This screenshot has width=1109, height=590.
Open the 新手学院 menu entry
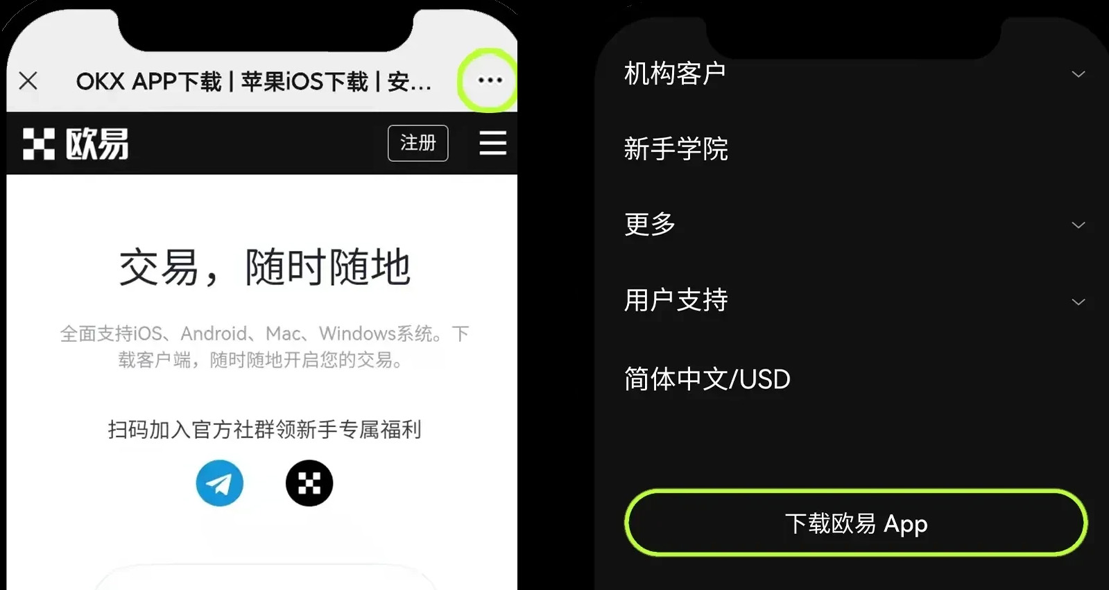click(x=676, y=149)
